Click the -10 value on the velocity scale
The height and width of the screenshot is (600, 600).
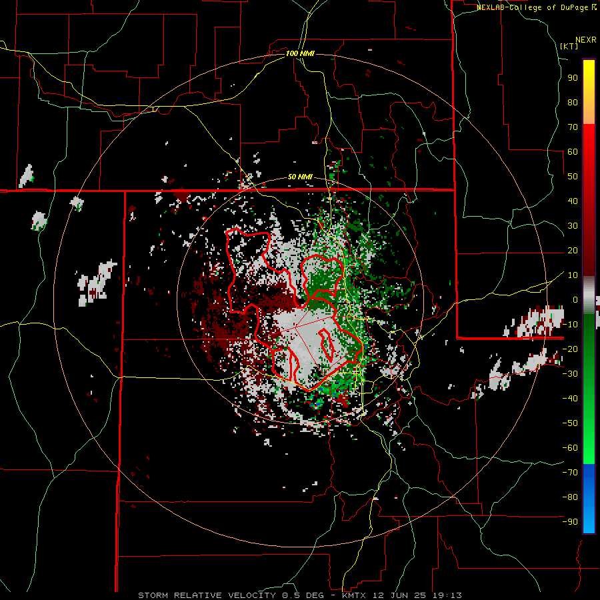click(570, 325)
